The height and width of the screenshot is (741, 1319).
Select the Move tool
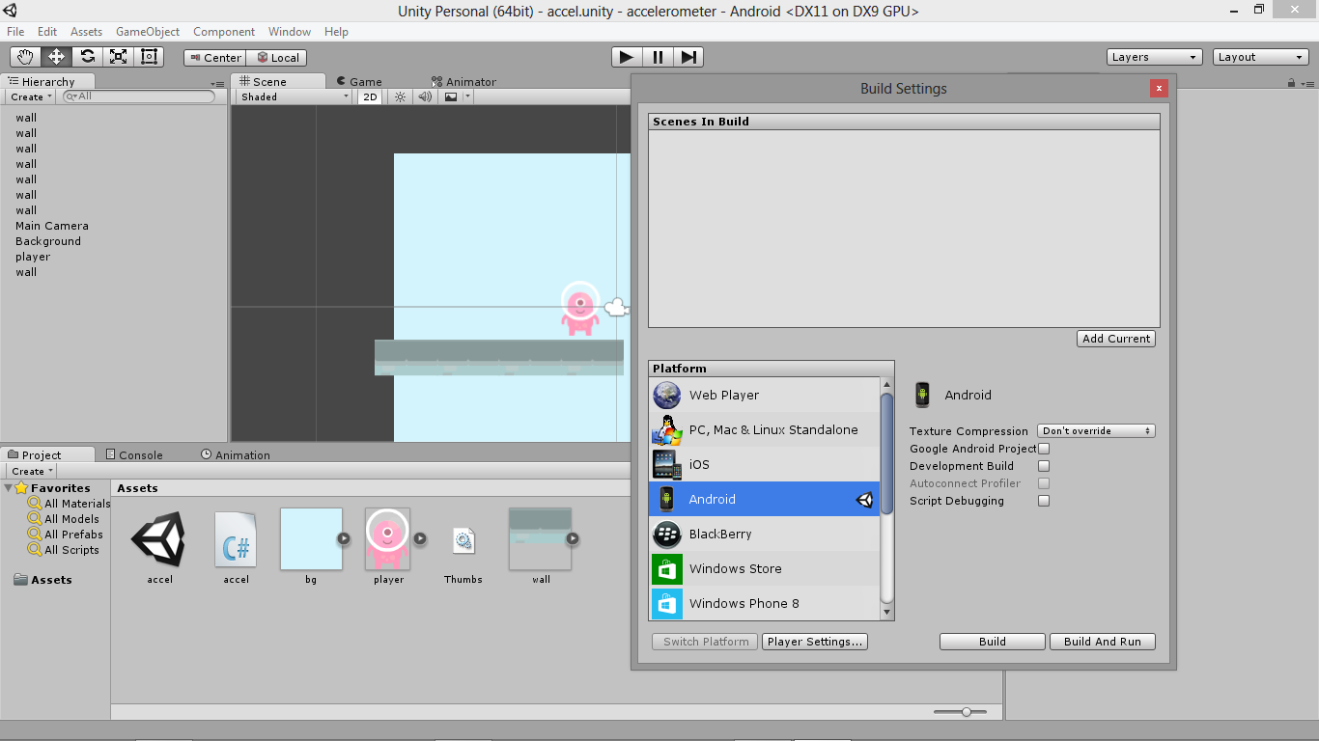point(55,56)
